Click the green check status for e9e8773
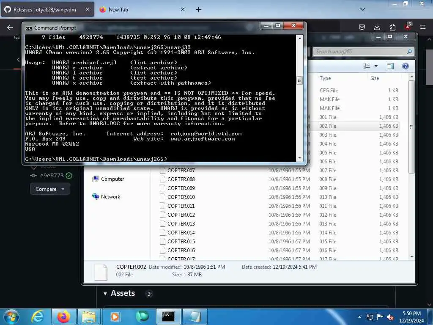Screen dimensions: 433x325 pos(69,175)
